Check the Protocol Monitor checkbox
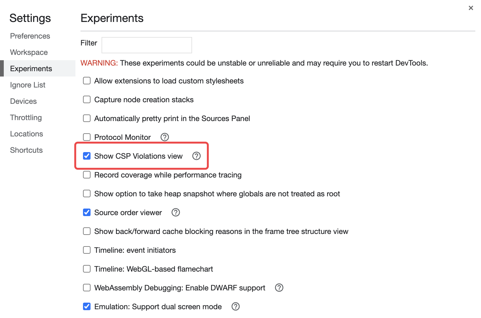Screen dimensions: 481x318 [x=87, y=137]
